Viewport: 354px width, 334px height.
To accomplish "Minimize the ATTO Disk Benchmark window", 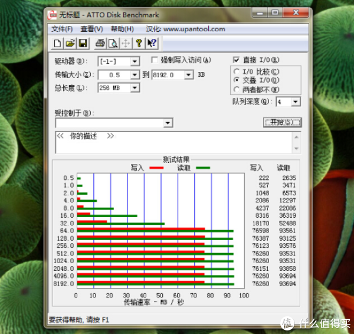I will pyautogui.click(x=260, y=12).
